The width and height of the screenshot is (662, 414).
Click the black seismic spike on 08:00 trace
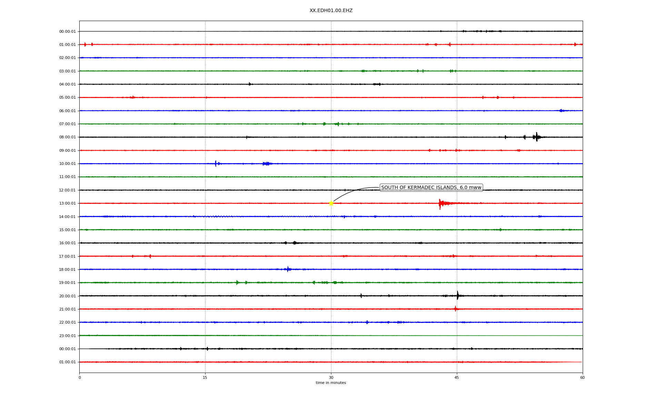(x=536, y=137)
